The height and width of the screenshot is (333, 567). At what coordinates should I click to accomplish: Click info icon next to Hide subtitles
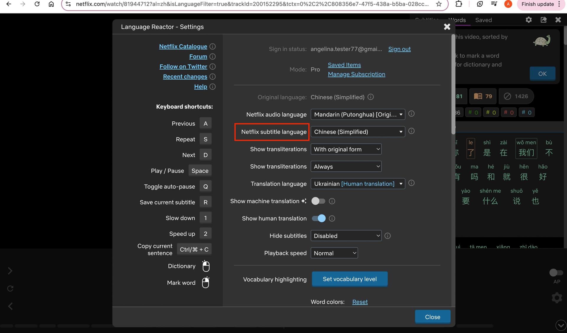coord(388,236)
